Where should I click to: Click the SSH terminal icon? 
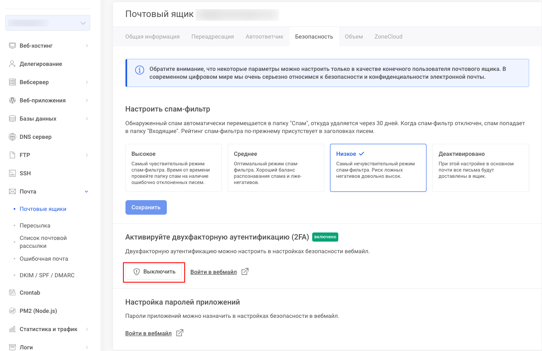click(12, 173)
